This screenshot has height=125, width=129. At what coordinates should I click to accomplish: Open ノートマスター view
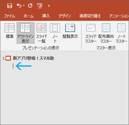(x=122, y=33)
